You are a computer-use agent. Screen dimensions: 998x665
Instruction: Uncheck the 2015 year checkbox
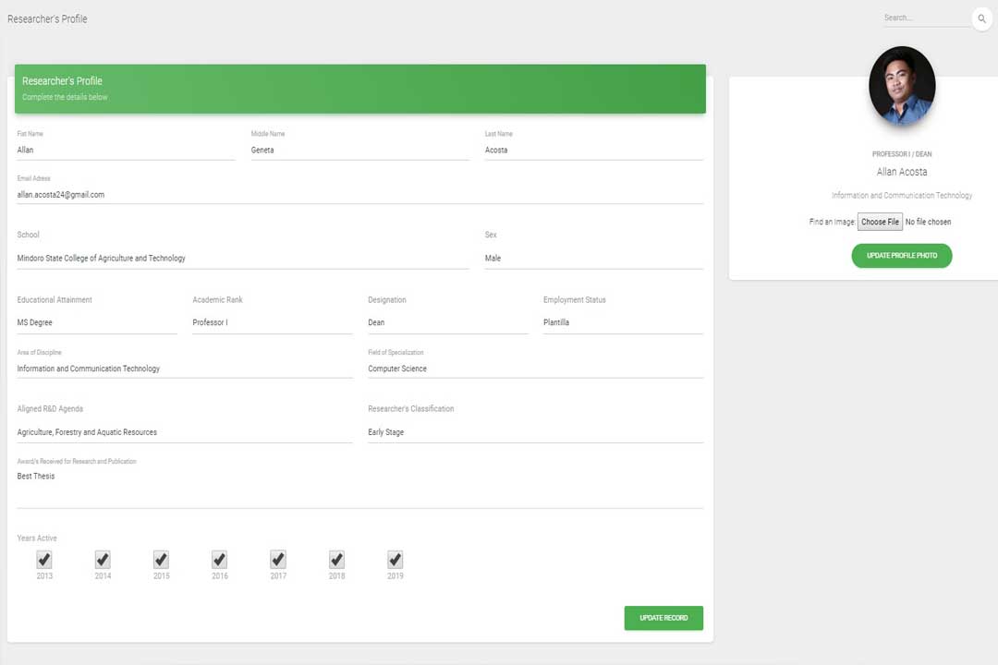[161, 560]
